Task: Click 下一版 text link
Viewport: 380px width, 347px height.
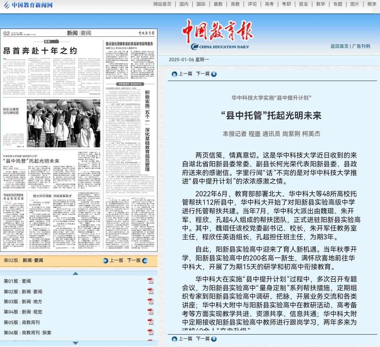Action: [x=134, y=260]
